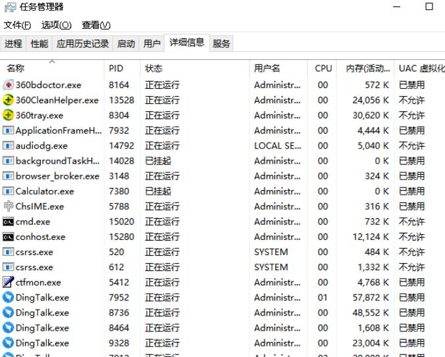Select the ctfmon.exe name text
The width and height of the screenshot is (445, 357).
click(x=38, y=283)
